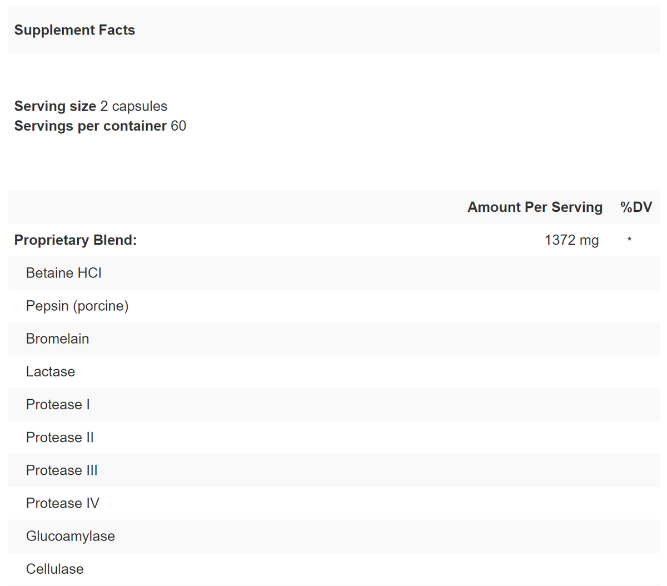Click the Supplement Facts heading
This screenshot has height=586, width=667.
pos(74,30)
